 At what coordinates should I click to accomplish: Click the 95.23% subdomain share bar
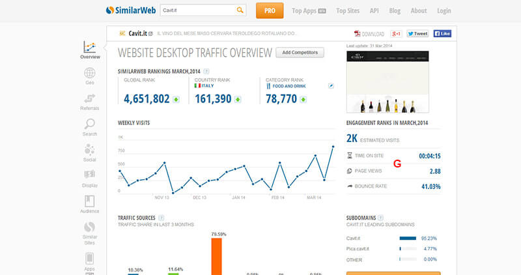408,239
